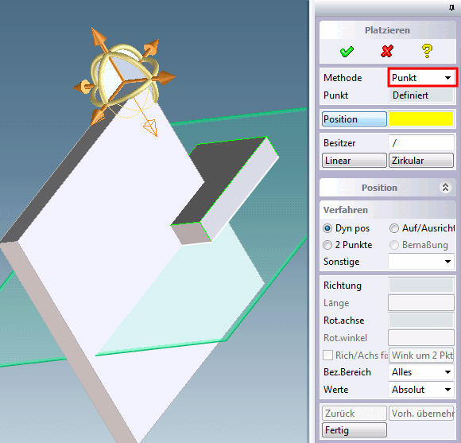Open the Sonstige dropdown list
Viewport: 461px width, 443px height.
tap(421, 261)
